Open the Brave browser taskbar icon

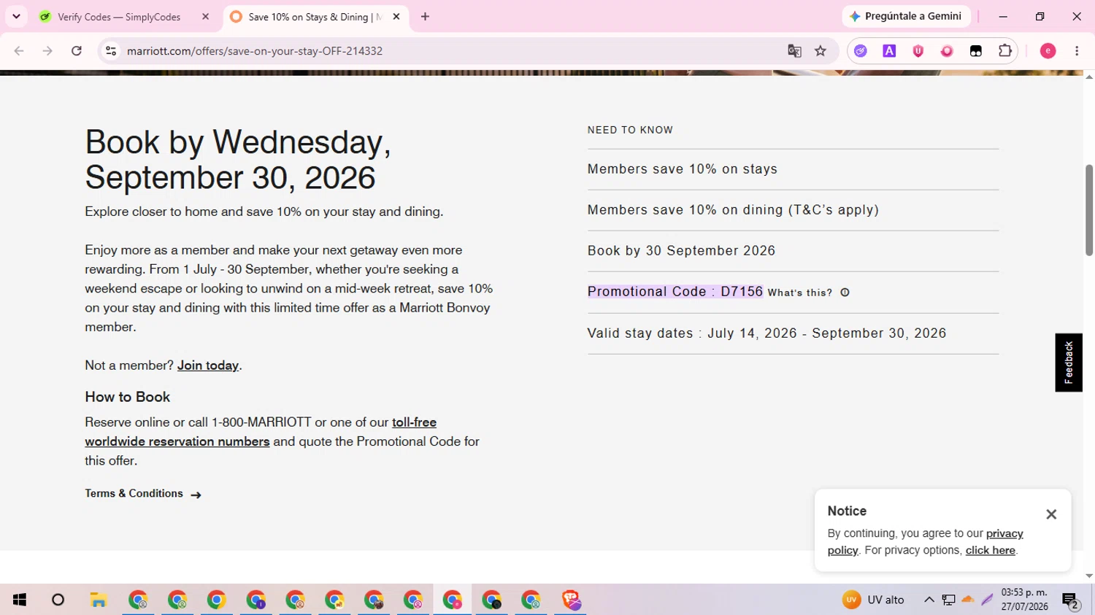[570, 600]
